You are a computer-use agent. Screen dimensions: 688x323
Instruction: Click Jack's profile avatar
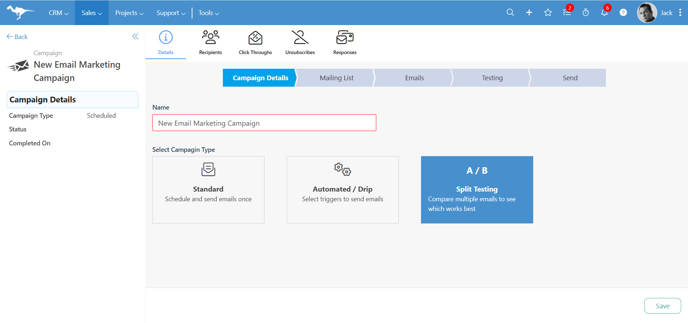[x=647, y=13]
